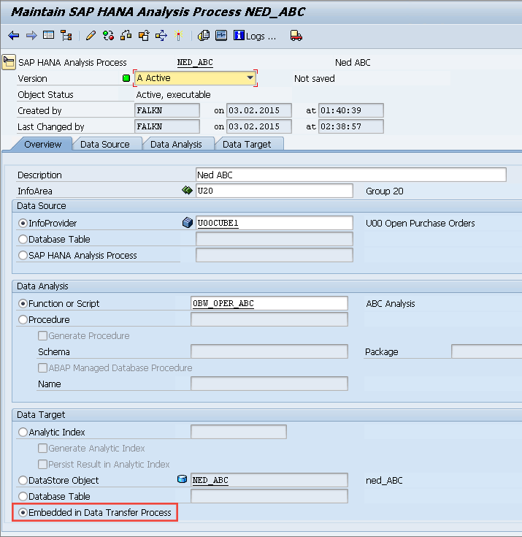
Task: Go forward with the right arrow icon
Action: (31, 36)
